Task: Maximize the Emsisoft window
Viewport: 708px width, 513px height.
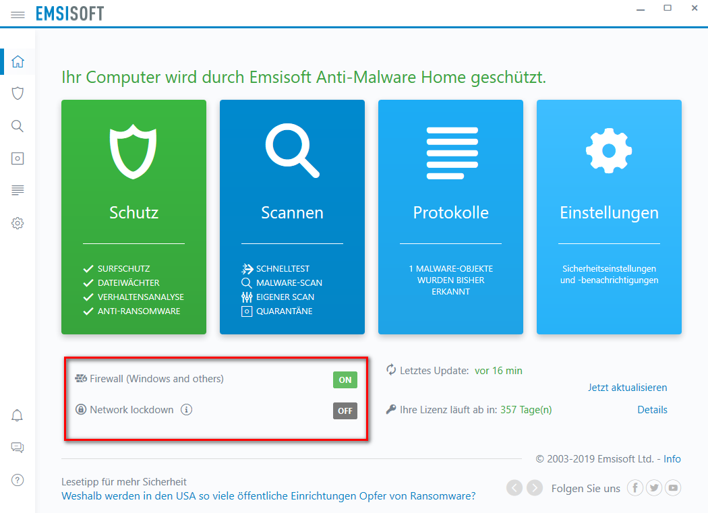Action: tap(668, 8)
